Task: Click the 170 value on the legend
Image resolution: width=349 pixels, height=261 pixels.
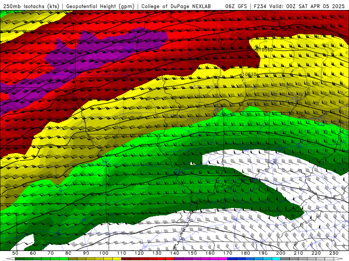Action: pyautogui.click(x=228, y=253)
